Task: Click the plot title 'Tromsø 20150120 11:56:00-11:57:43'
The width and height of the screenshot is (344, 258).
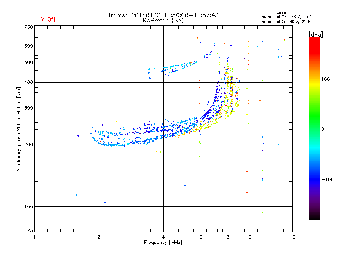Action: (x=163, y=15)
